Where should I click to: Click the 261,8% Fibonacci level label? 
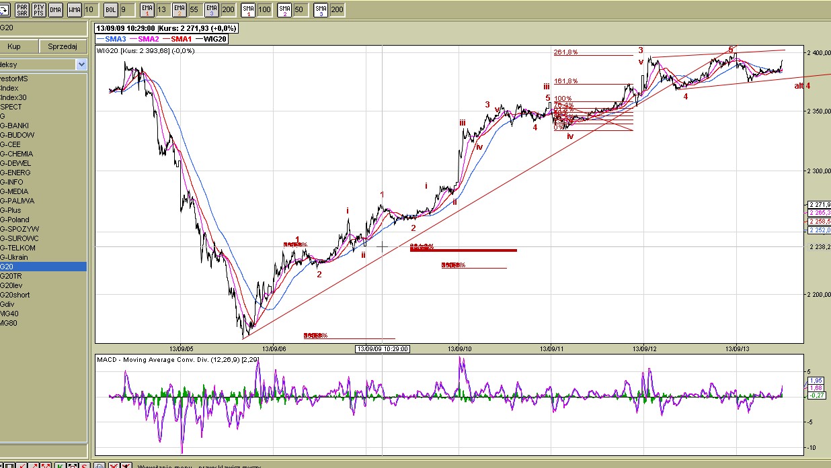[565, 52]
